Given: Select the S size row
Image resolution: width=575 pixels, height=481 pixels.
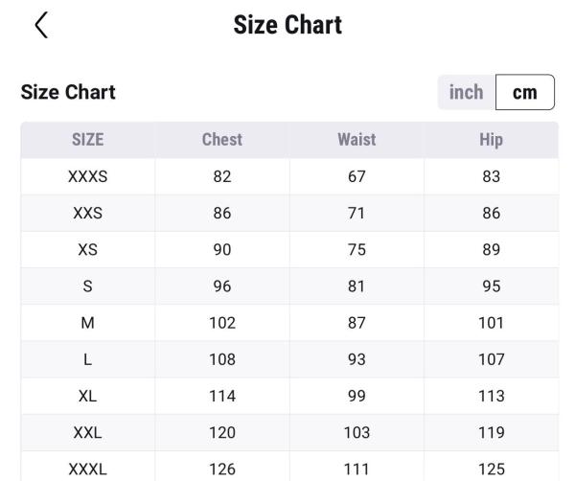Looking at the screenshot, I should tap(87, 286).
